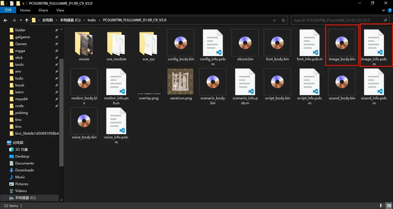Expand the ribbon with the chevron

click(384, 10)
